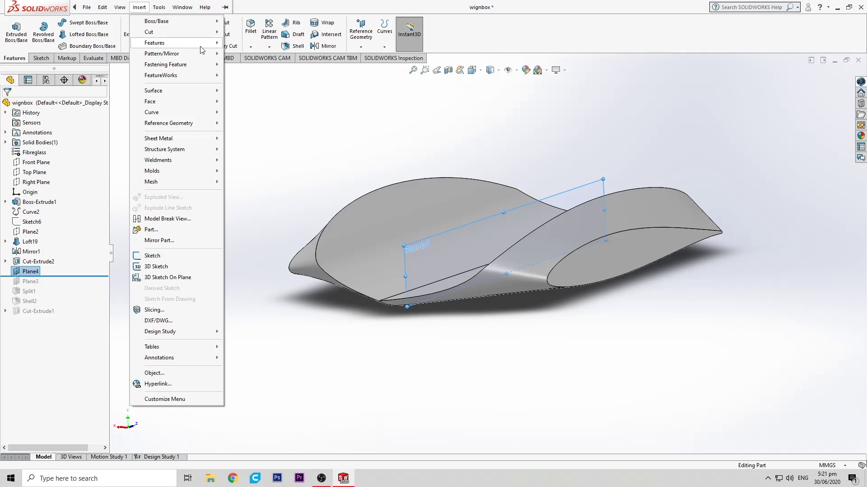Switch to the Sketch ribbon tab

pyautogui.click(x=41, y=58)
